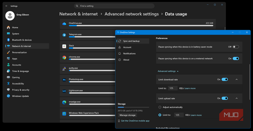253x131 pixels.
Task: Click the Accessibility figure icon
Action: tap(8, 84)
